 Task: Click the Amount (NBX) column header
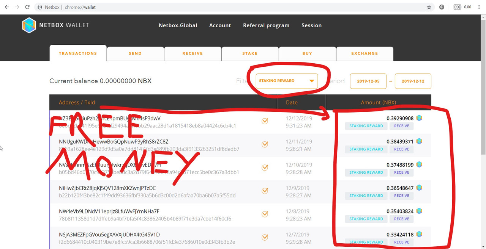click(x=378, y=102)
